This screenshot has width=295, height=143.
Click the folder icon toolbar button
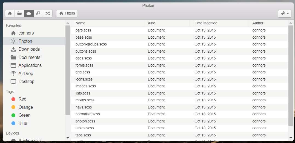tap(19, 13)
